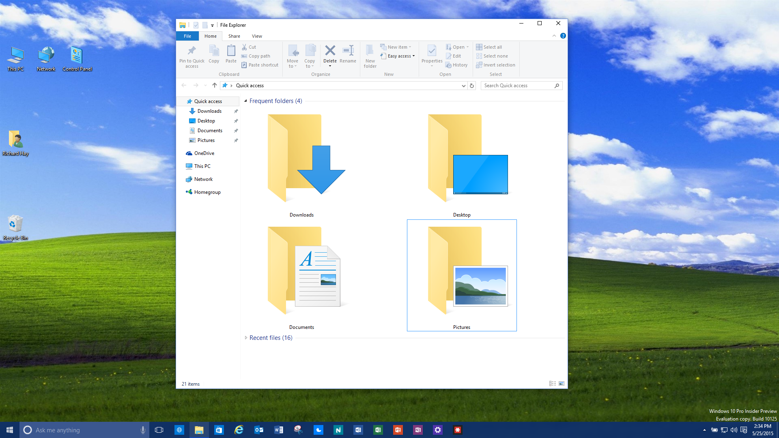The height and width of the screenshot is (438, 779).
Task: Open the File menu
Action: [187, 36]
